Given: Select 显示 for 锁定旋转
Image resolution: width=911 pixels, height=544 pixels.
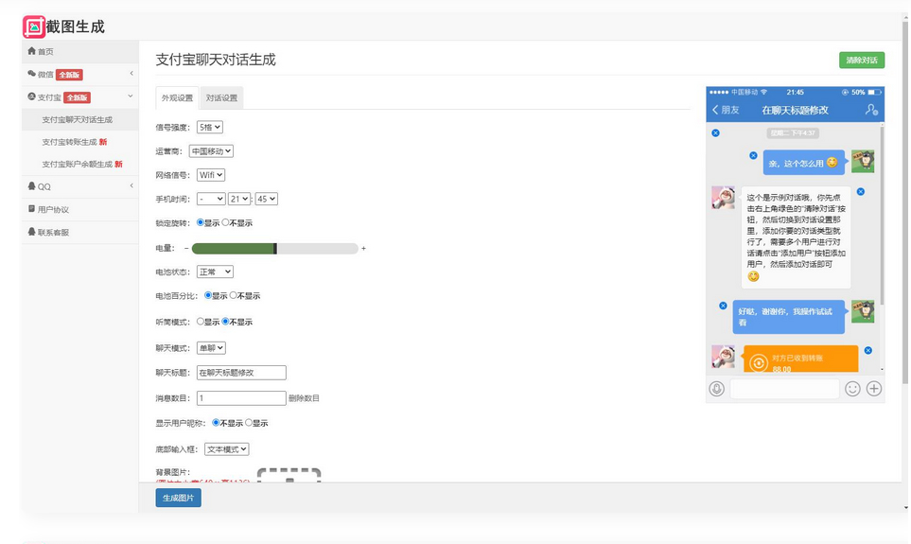Looking at the screenshot, I should (201, 222).
